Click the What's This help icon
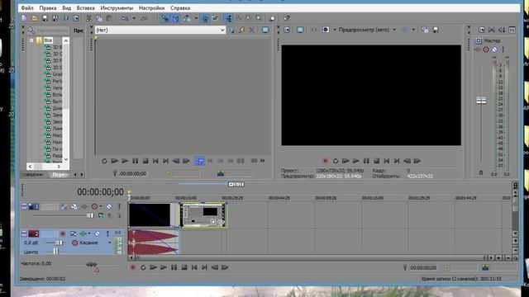The width and height of the screenshot is (529, 297). click(x=287, y=18)
